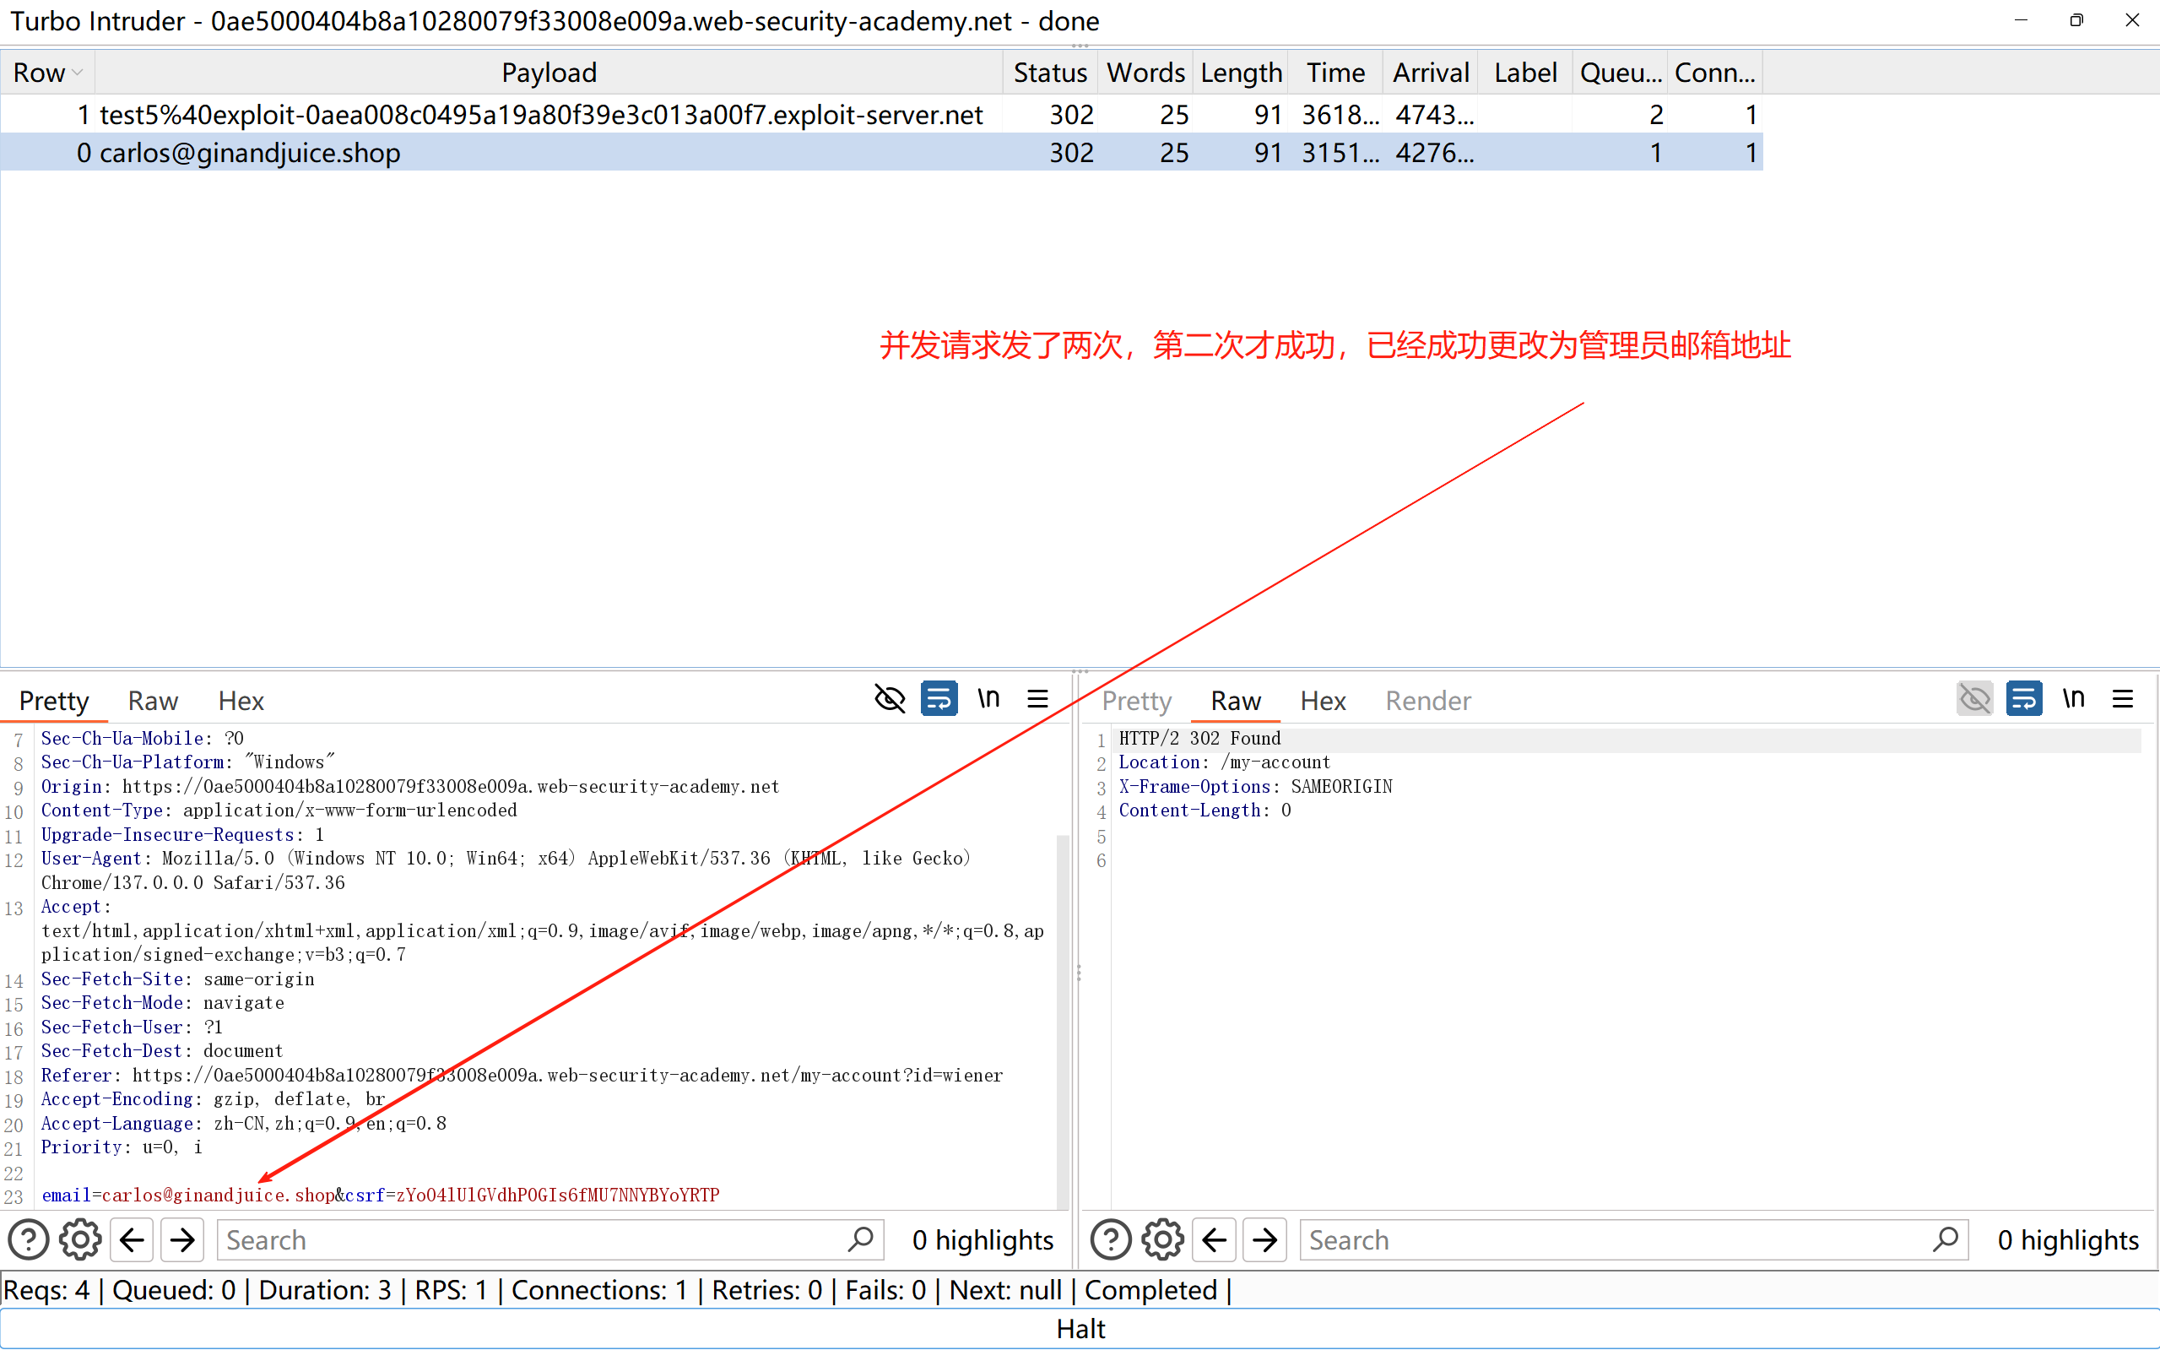The width and height of the screenshot is (2160, 1350).
Task: Open request panel hamburger options menu
Action: tap(1037, 699)
